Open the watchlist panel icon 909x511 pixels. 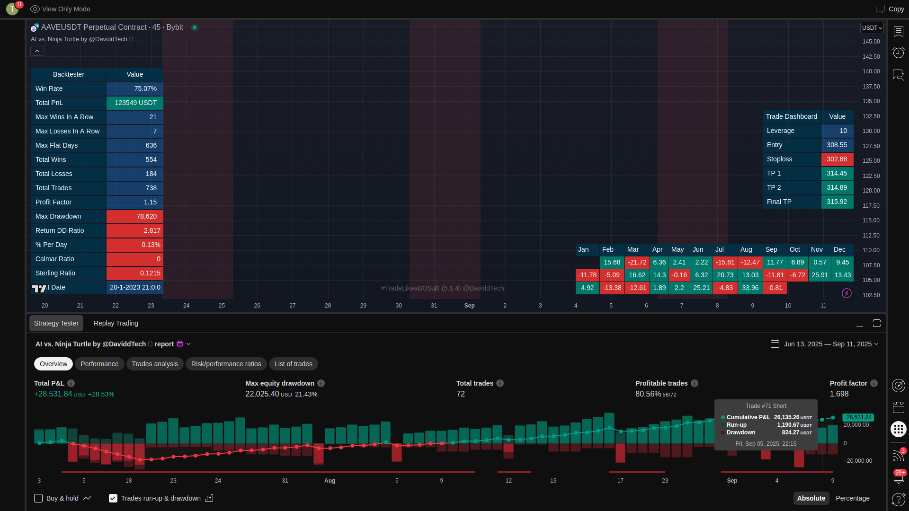click(x=898, y=31)
